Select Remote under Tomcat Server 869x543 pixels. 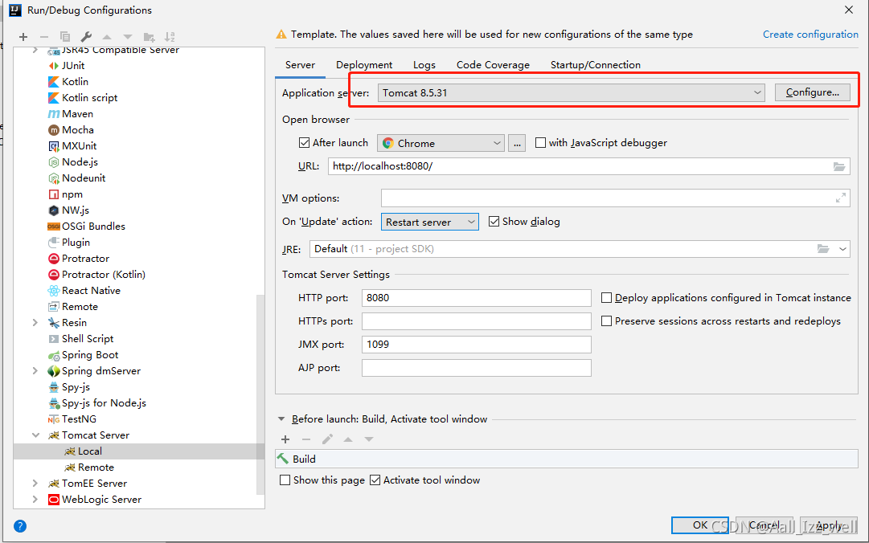coord(96,467)
